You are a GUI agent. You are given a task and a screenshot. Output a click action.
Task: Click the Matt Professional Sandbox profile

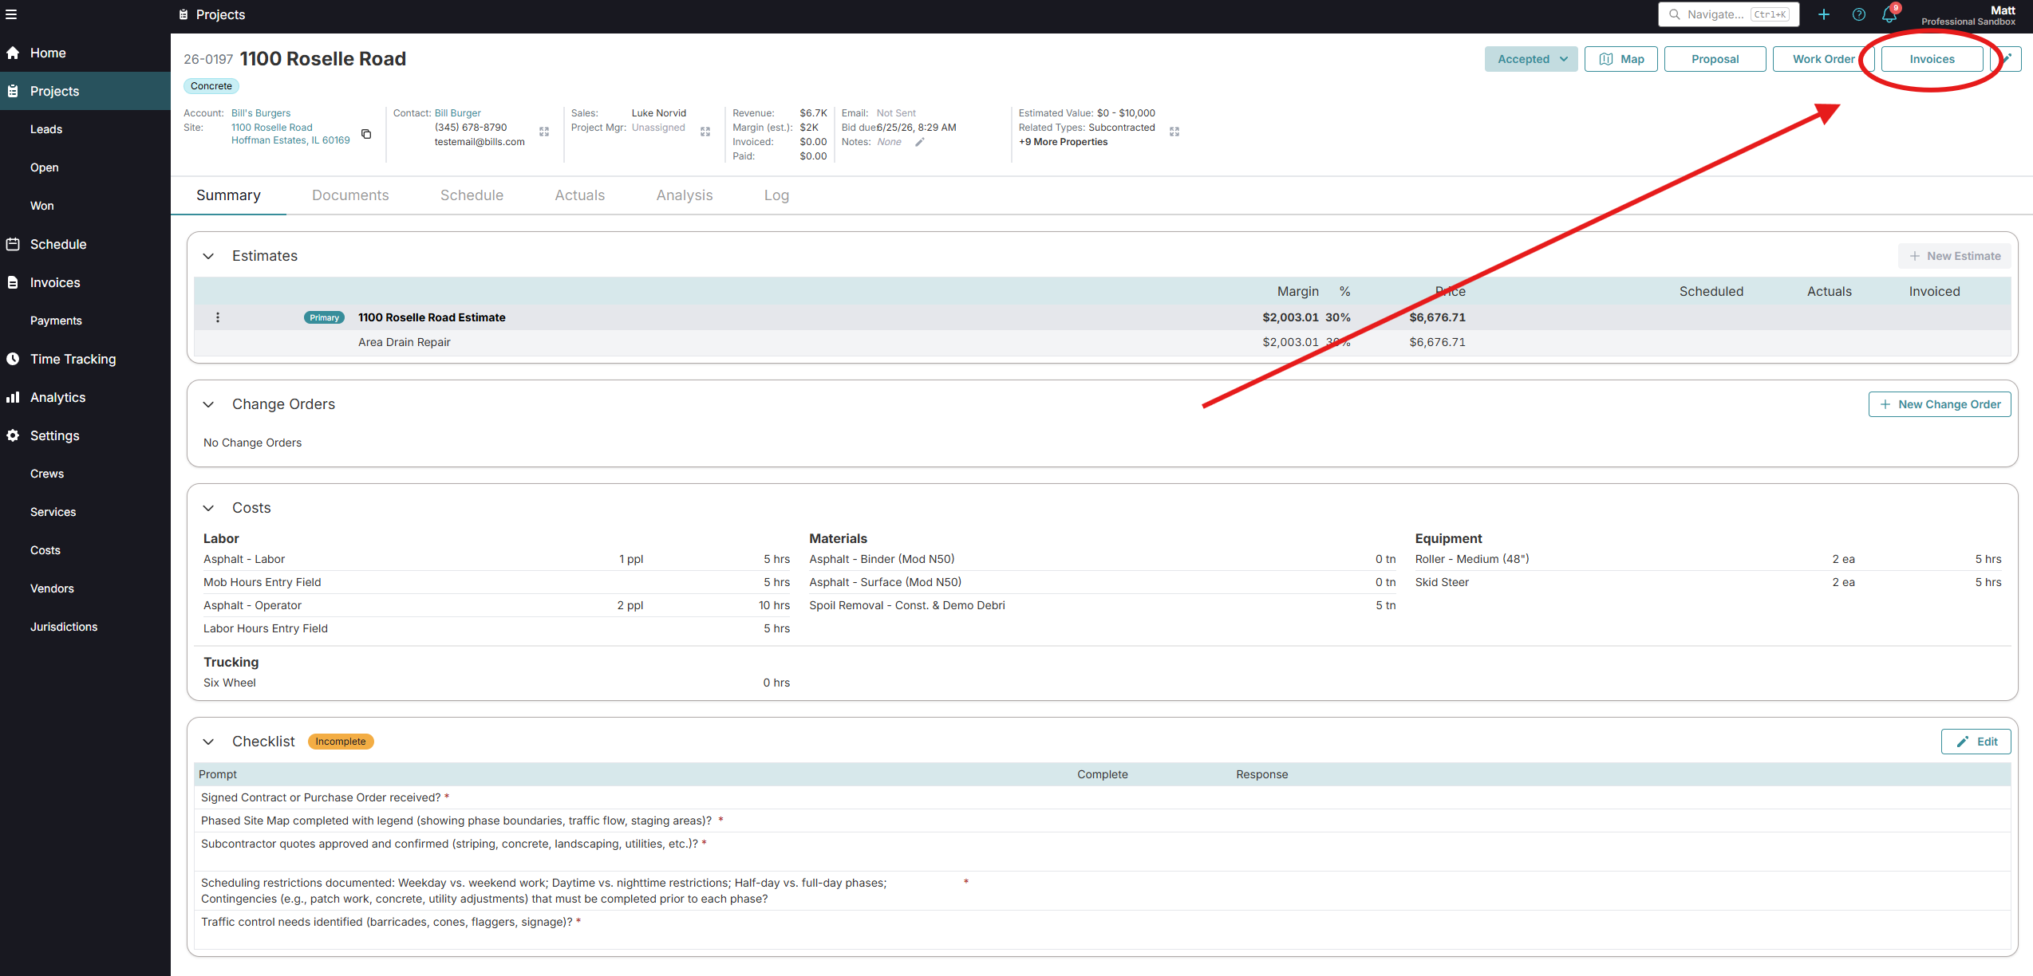1968,15
